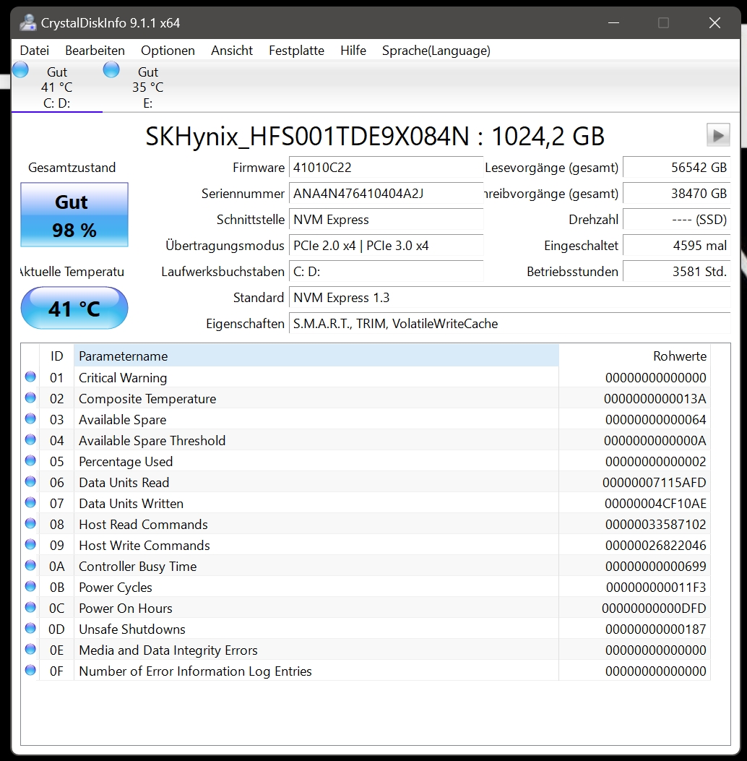Viewport: 747px width, 761px height.
Task: Click the 41 °C temperature button
Action: coord(74,308)
